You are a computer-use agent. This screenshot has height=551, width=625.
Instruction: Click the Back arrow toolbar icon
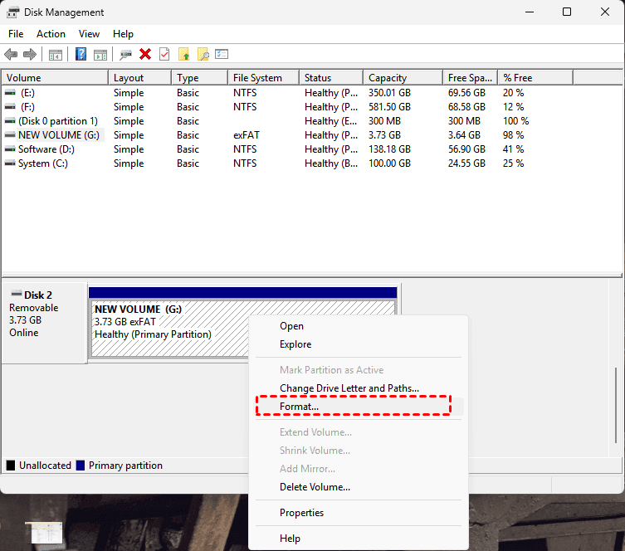click(x=11, y=55)
